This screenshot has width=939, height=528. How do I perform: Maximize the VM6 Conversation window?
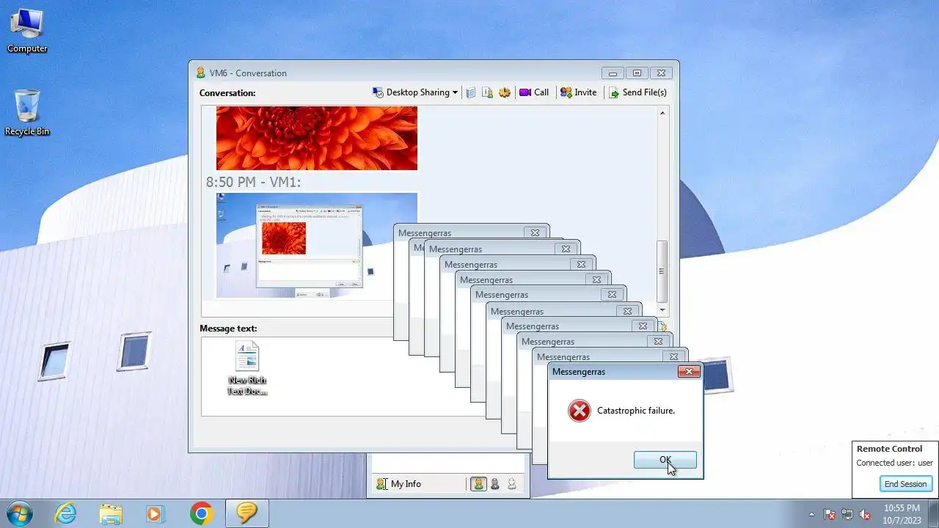click(637, 73)
